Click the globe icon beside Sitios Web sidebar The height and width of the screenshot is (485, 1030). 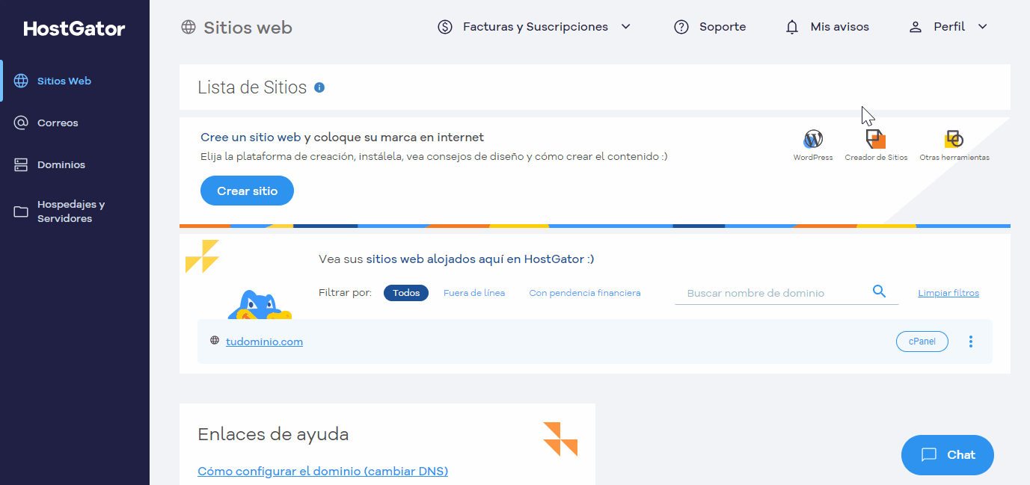(21, 81)
